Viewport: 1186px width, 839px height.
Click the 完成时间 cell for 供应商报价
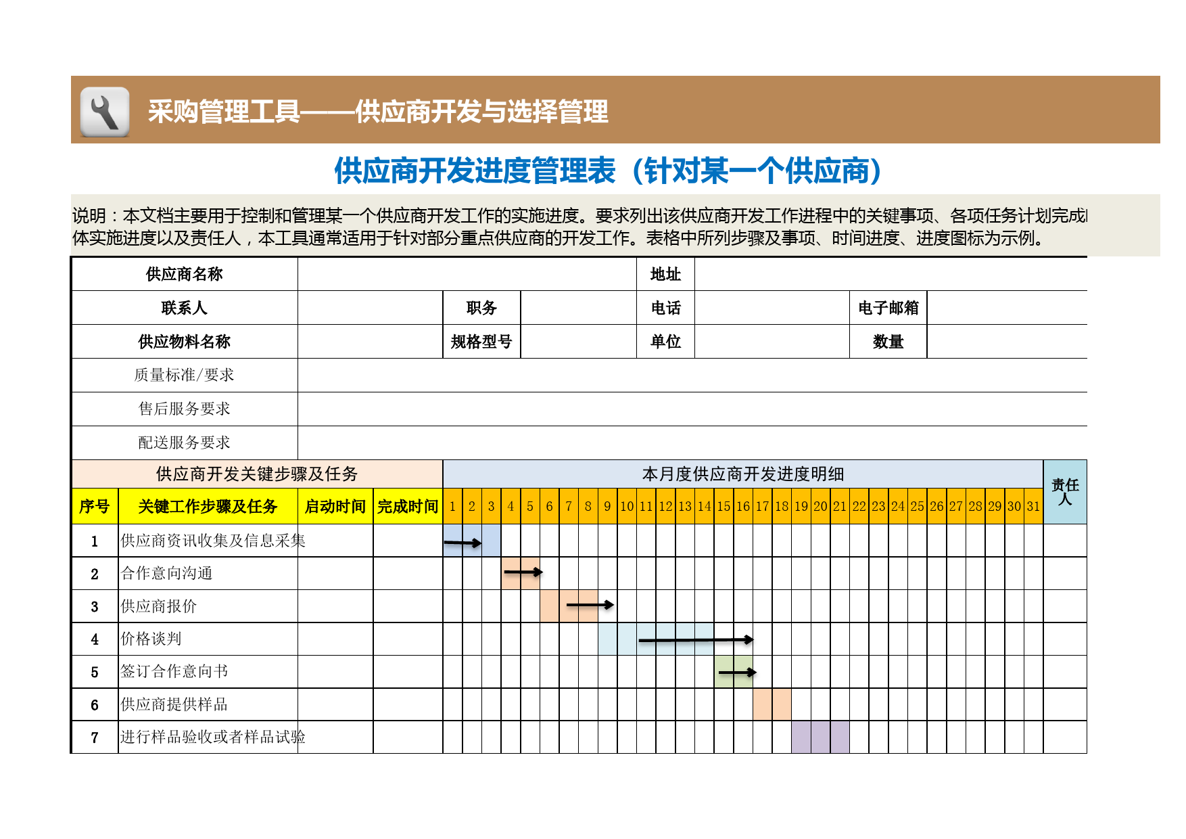(408, 606)
